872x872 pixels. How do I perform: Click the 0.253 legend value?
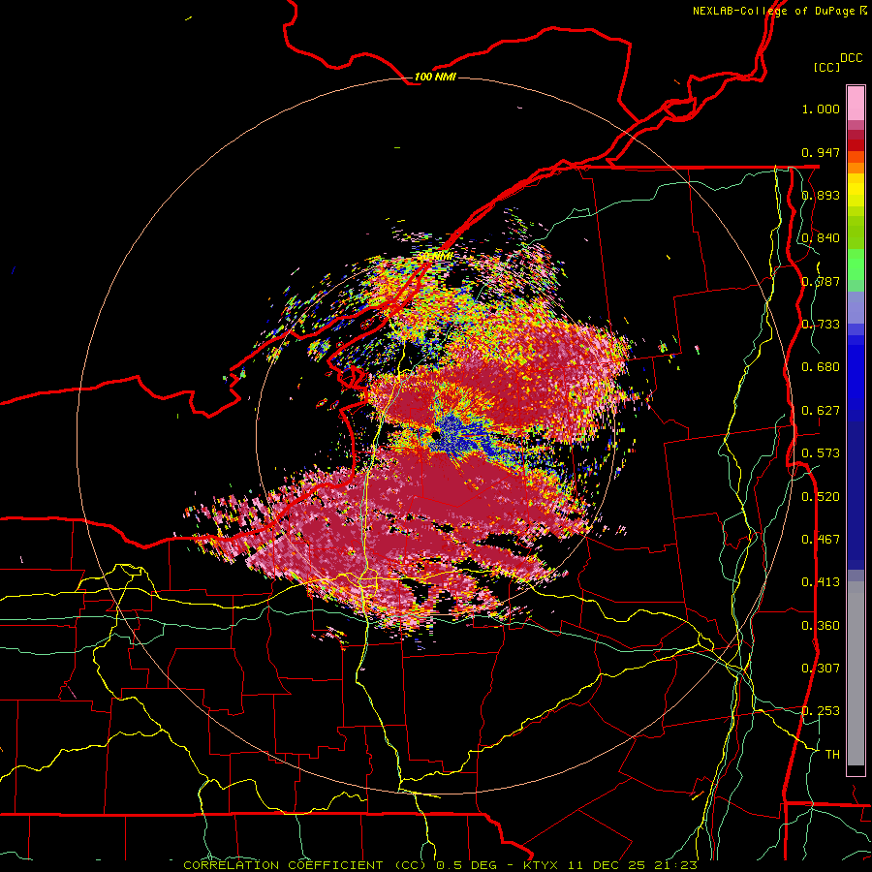tap(821, 711)
